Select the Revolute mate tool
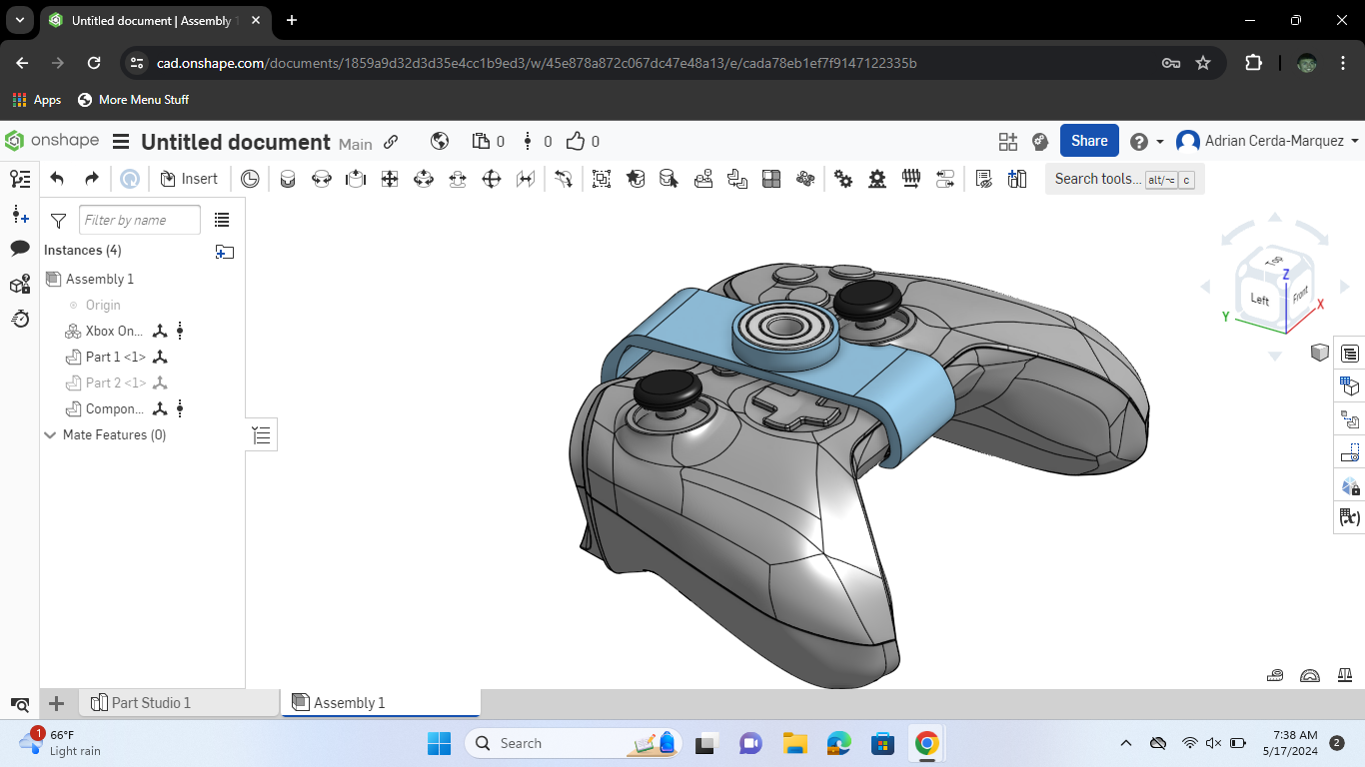The height and width of the screenshot is (767, 1365). pyautogui.click(x=322, y=179)
